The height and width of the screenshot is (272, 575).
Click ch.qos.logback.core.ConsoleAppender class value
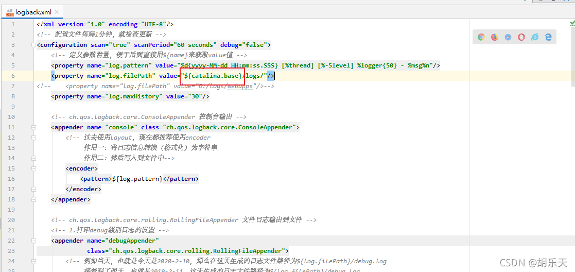tap(230, 127)
